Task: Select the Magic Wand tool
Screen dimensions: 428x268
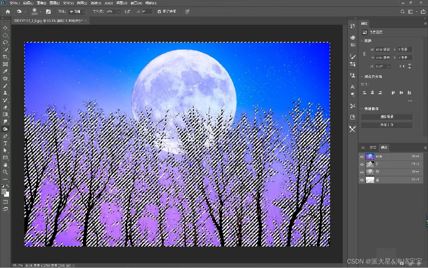Action: pos(5,50)
